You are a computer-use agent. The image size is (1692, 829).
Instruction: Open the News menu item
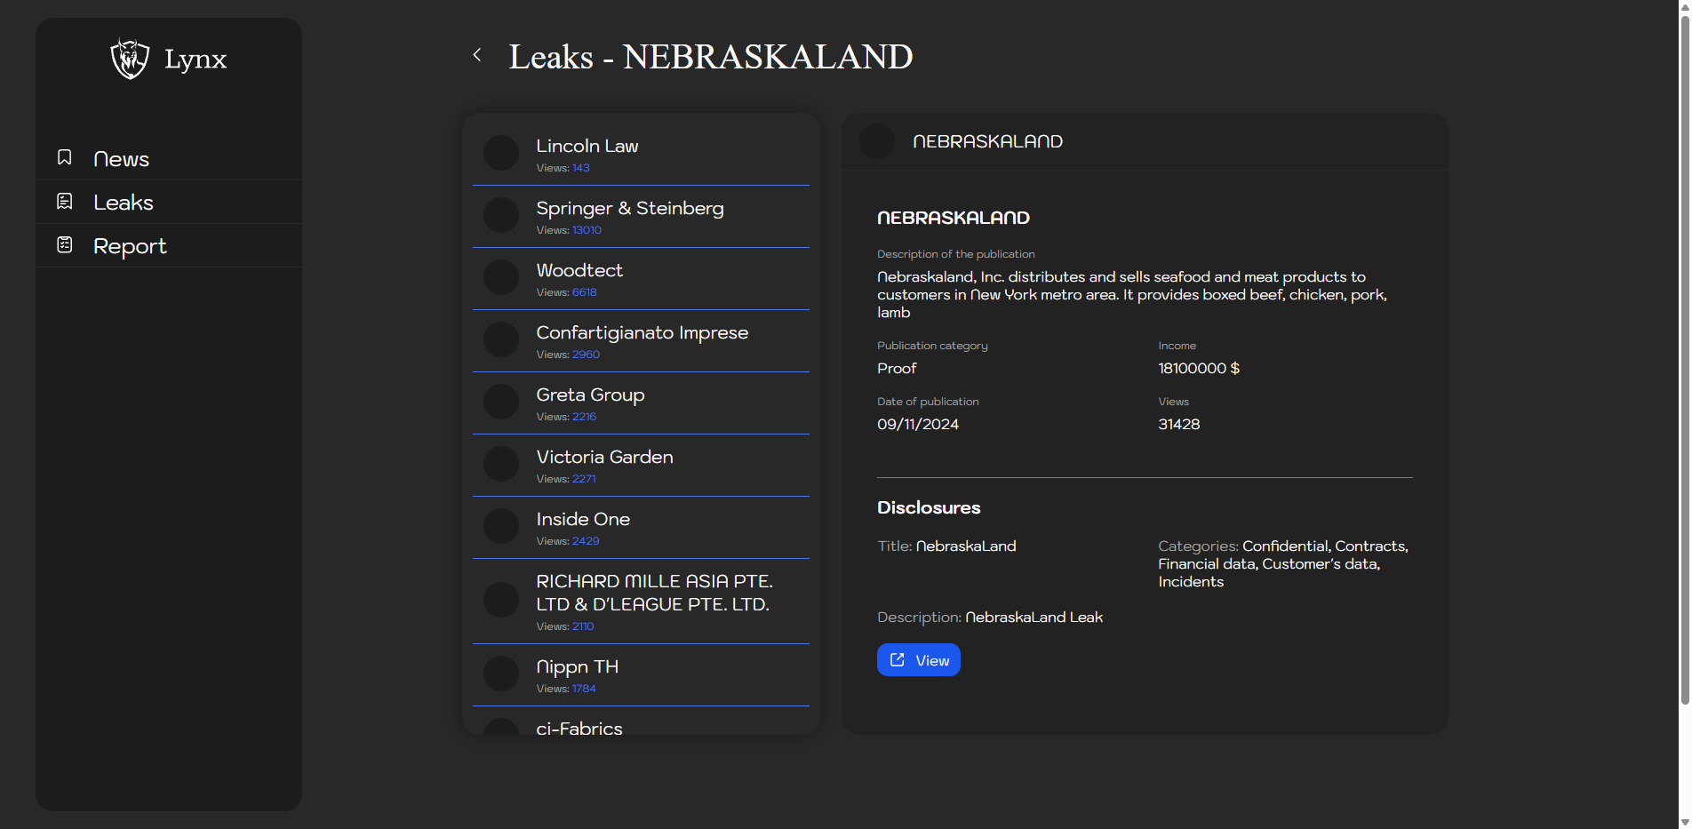[121, 159]
